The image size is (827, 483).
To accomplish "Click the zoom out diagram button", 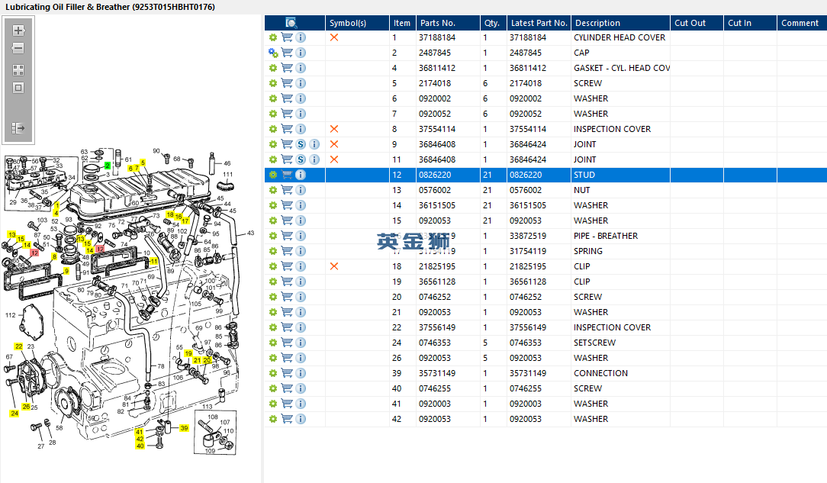I will pos(18,49).
